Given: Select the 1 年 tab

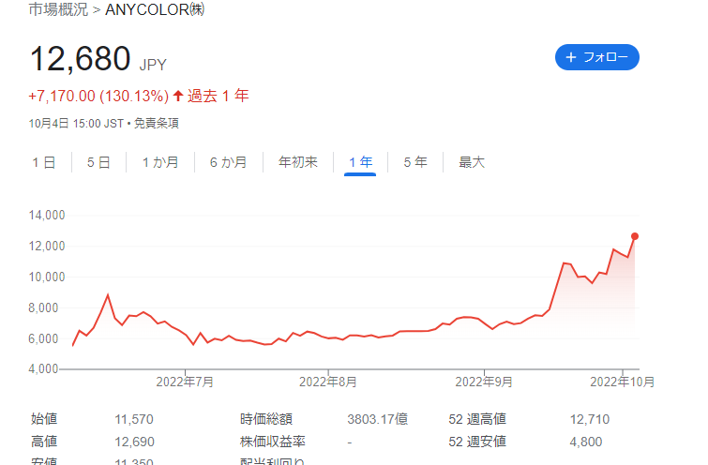Looking at the screenshot, I should [360, 162].
